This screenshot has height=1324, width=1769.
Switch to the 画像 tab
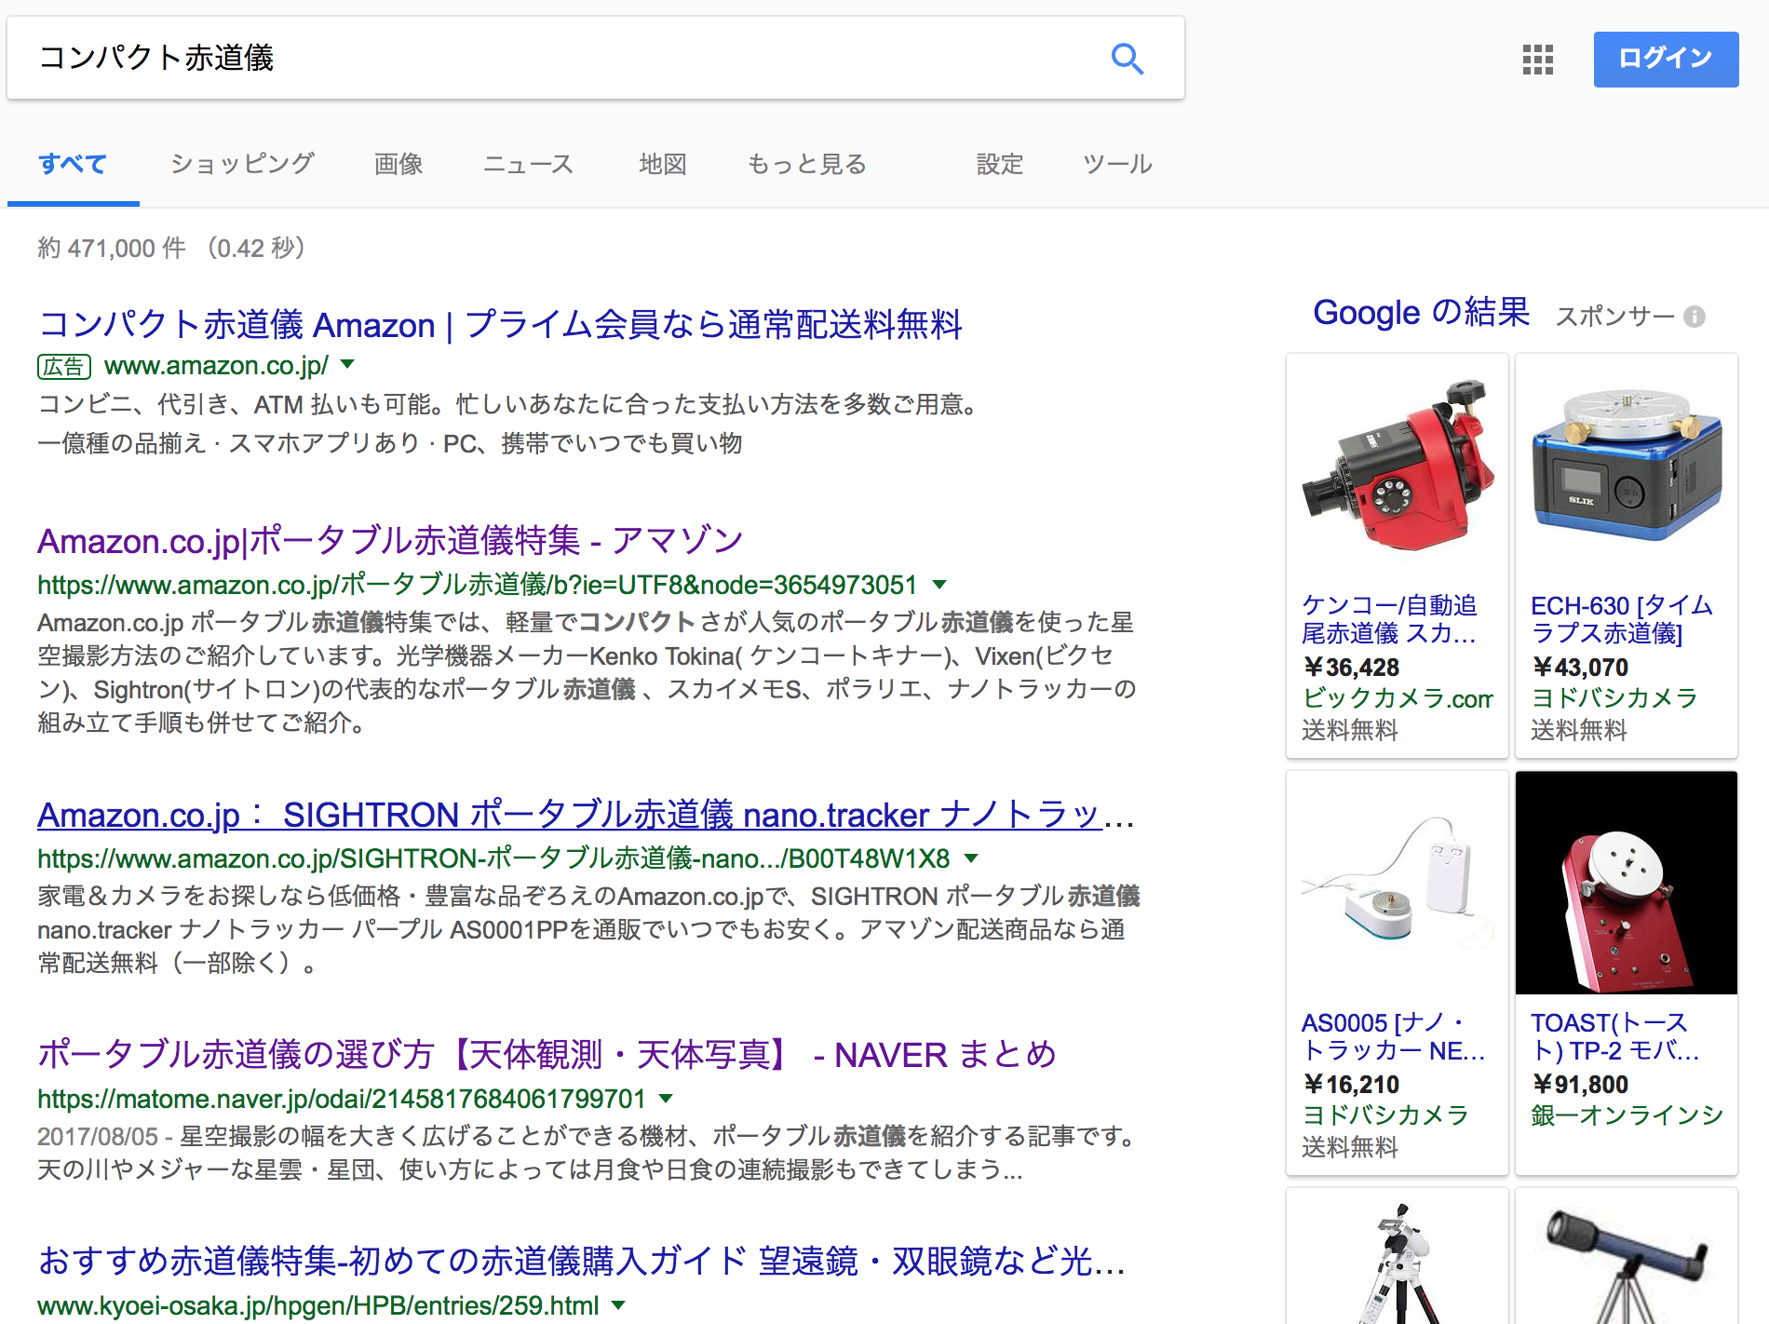click(398, 164)
